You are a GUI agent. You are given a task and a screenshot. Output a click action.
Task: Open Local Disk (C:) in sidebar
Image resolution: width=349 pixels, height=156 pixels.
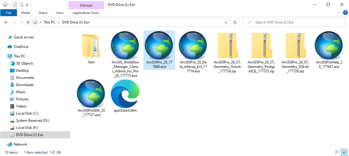coord(27,113)
